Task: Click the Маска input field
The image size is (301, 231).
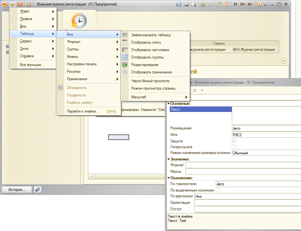Action: pyautogui.click(x=243, y=171)
